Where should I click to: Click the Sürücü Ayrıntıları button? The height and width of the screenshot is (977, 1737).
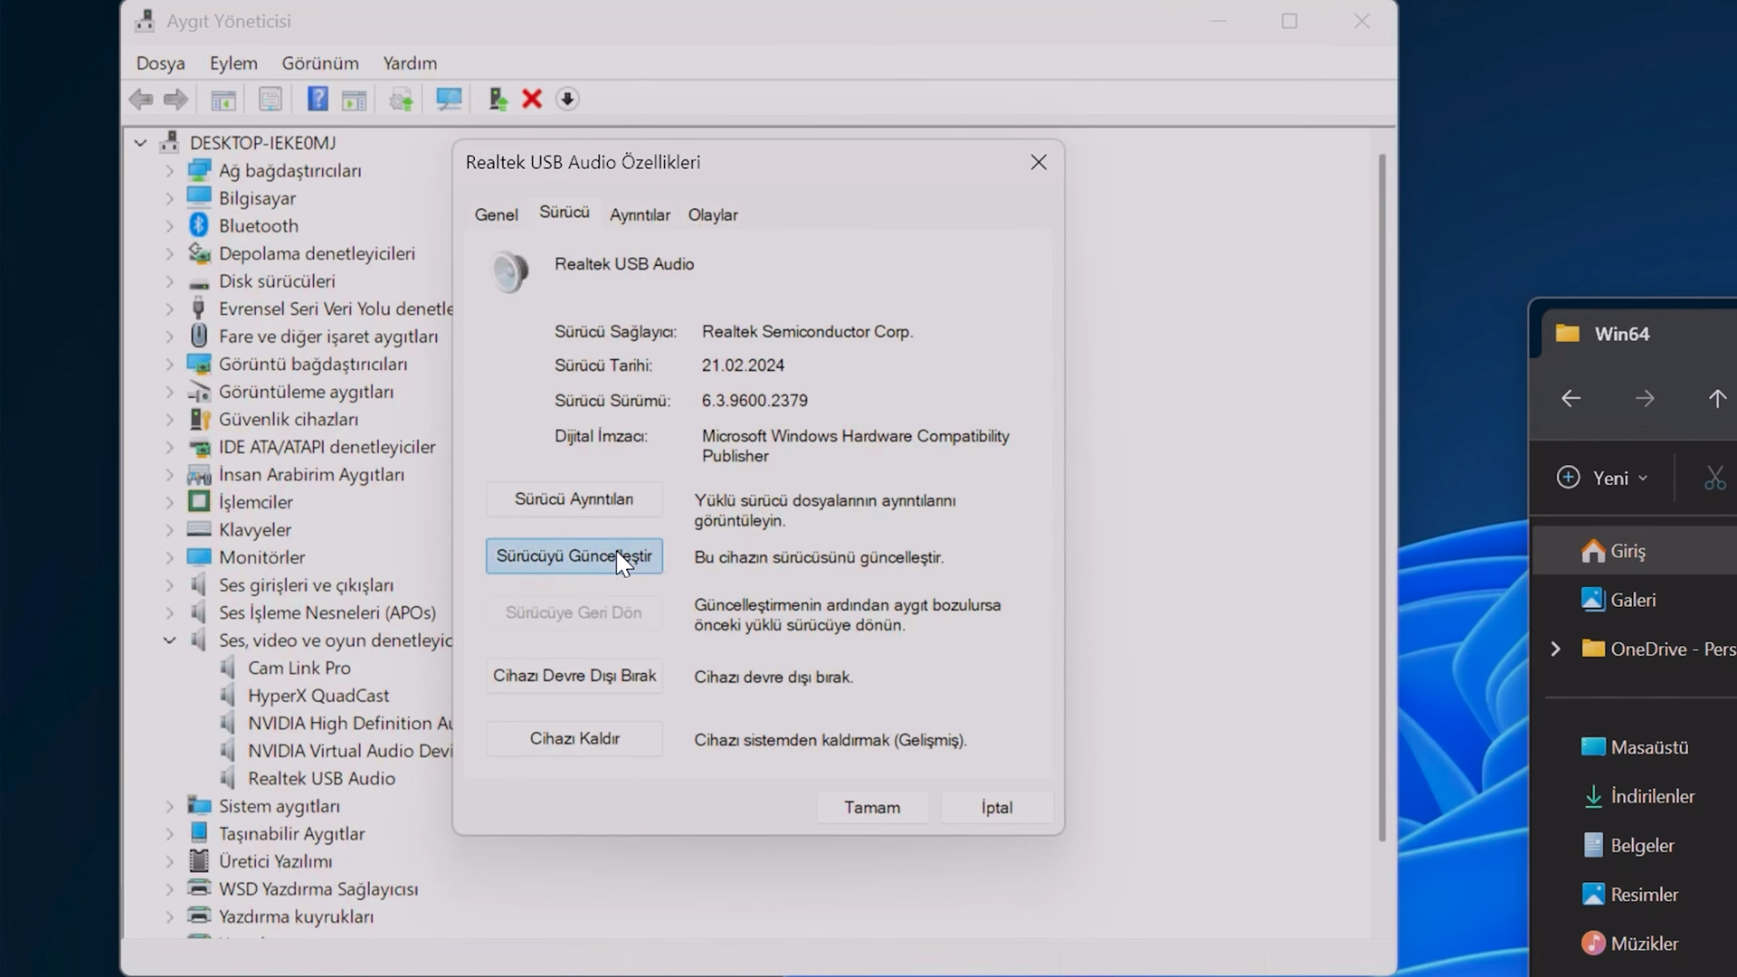point(574,499)
